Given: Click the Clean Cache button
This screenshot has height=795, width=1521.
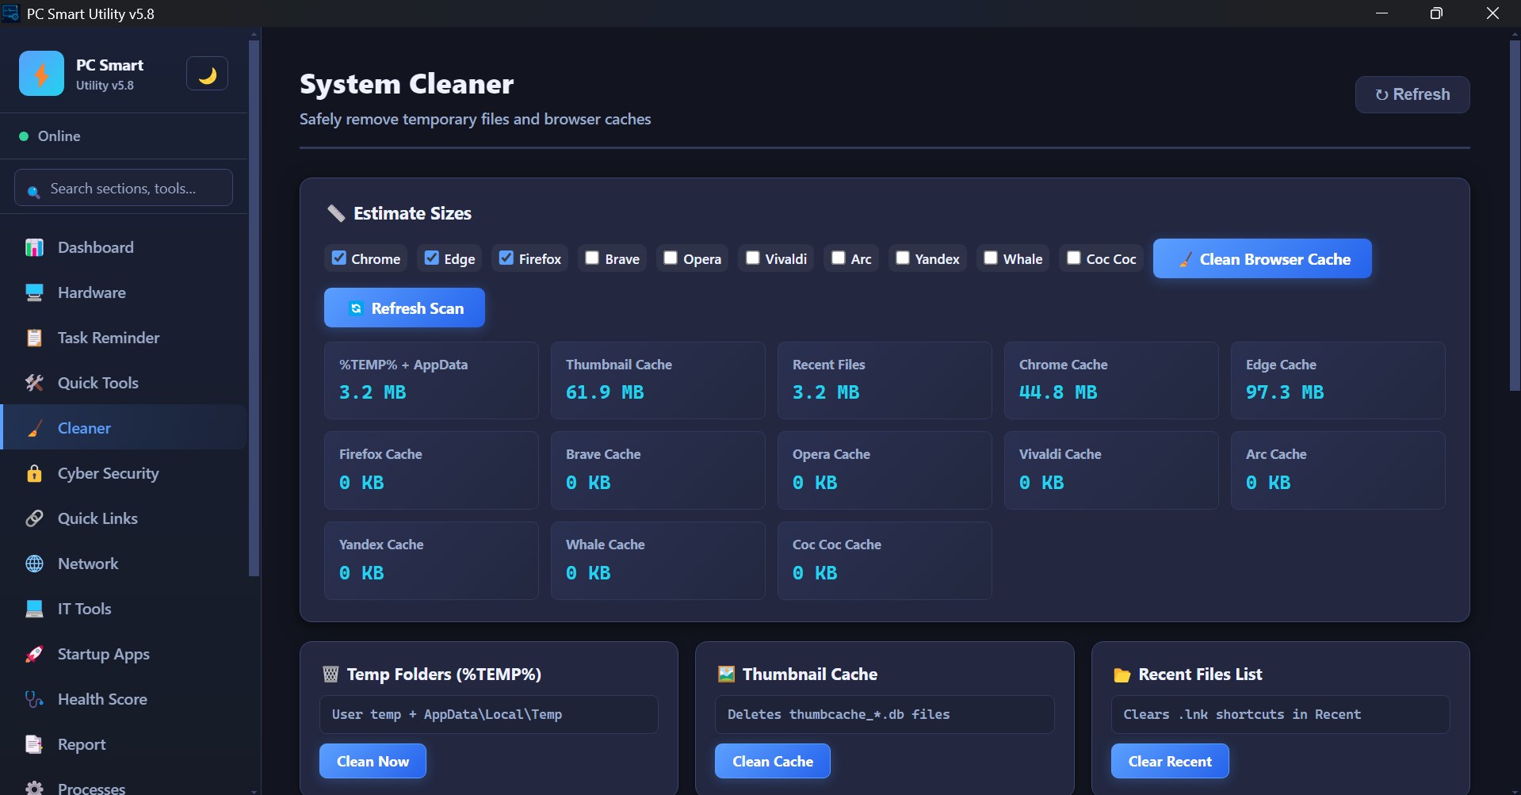Looking at the screenshot, I should click(773, 761).
